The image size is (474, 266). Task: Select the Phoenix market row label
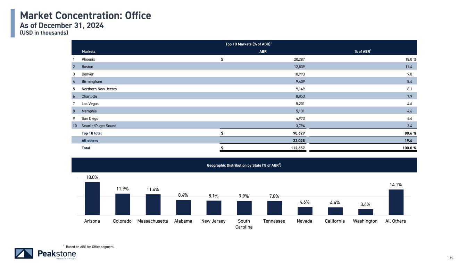click(x=88, y=59)
